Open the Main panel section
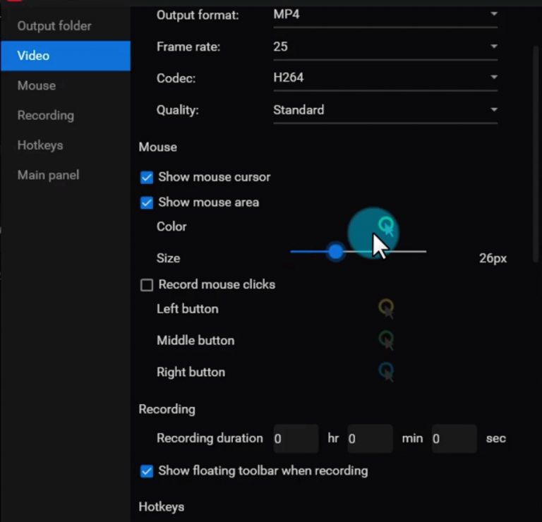This screenshot has height=522, width=542. click(66, 175)
